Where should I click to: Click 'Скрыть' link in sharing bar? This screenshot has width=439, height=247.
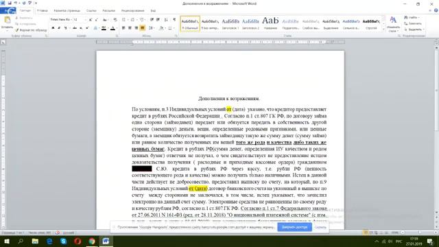click(320, 227)
